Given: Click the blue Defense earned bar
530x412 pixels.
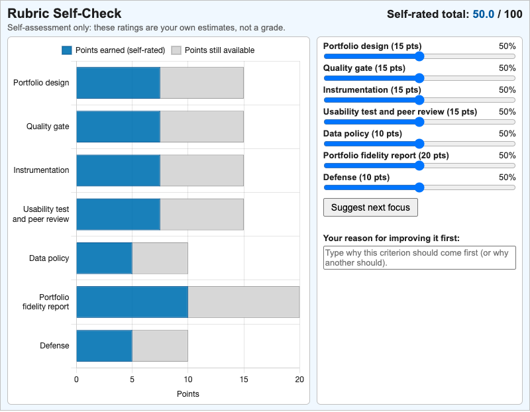Looking at the screenshot, I should [105, 346].
